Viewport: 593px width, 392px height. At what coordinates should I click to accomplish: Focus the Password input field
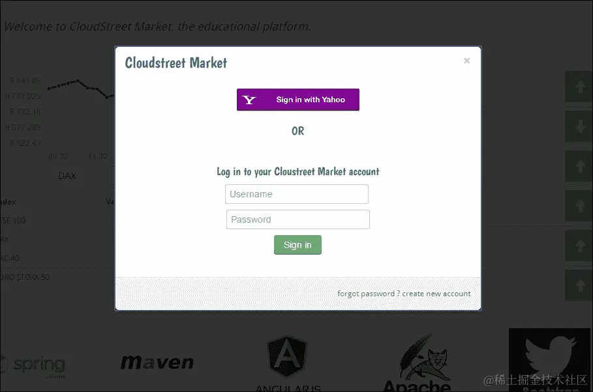298,219
